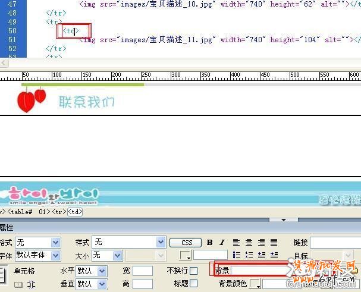This screenshot has height=292, width=361.
Task: Click the text outdent icon
Action: click(261, 255)
